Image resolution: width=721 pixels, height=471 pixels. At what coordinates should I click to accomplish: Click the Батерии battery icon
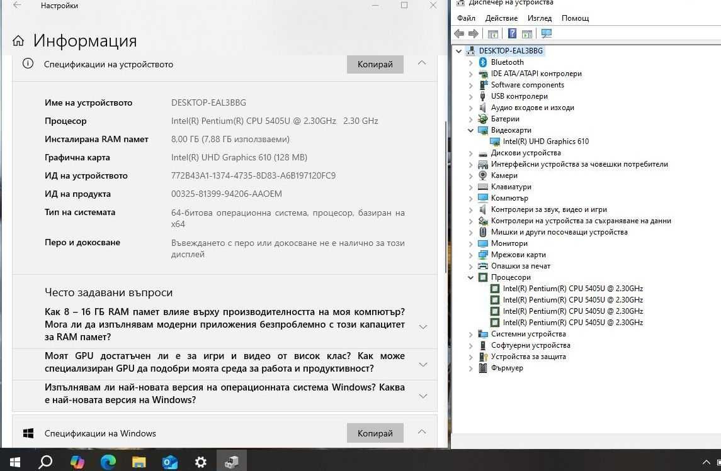[x=483, y=119]
